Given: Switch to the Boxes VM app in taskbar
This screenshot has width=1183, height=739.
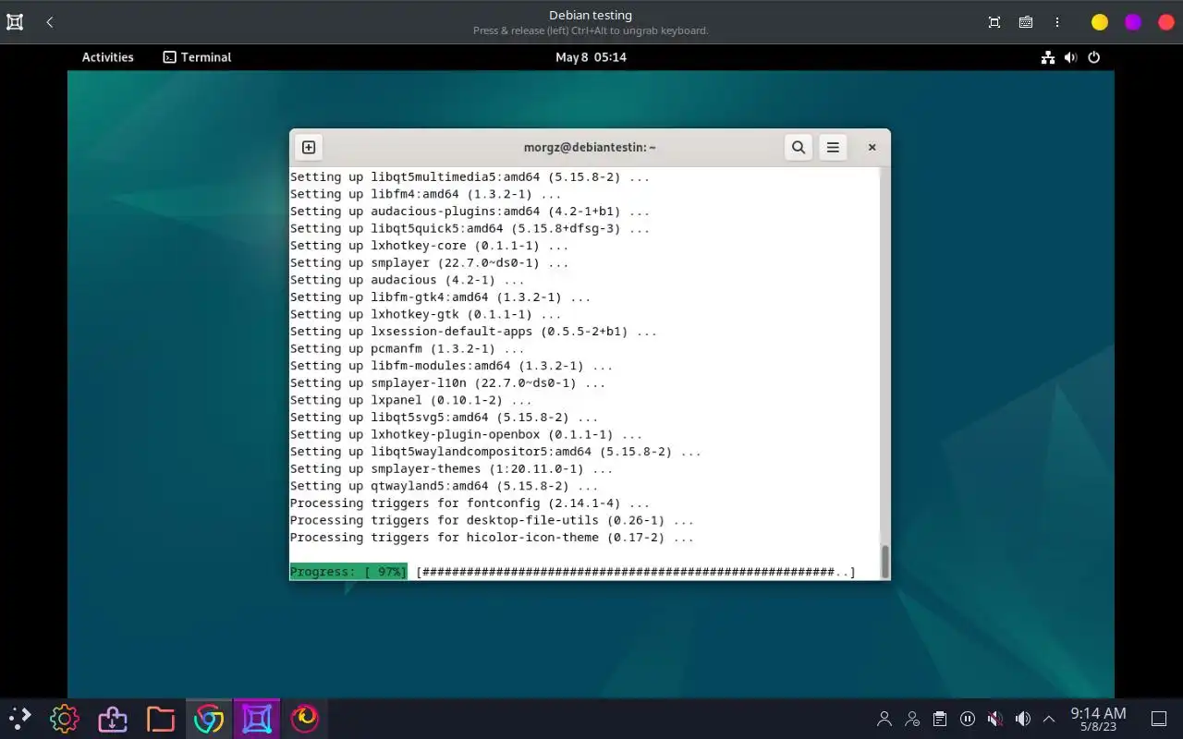Looking at the screenshot, I should coord(257,719).
